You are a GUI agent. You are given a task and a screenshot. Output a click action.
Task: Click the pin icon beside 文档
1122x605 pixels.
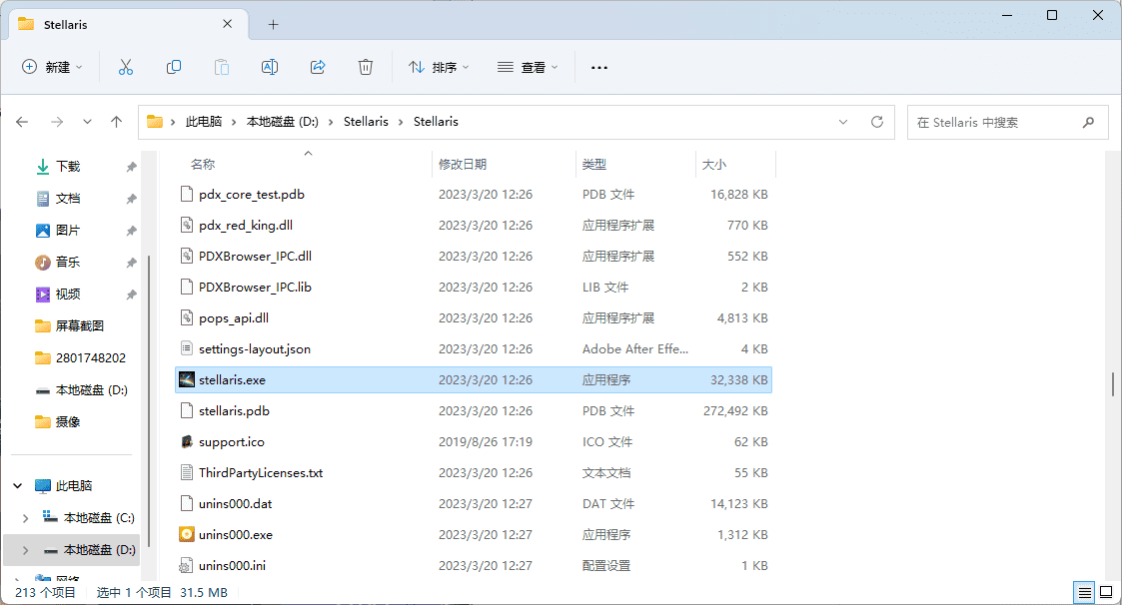click(x=131, y=199)
